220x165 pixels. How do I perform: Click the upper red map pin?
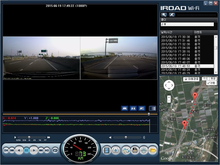click(x=195, y=96)
